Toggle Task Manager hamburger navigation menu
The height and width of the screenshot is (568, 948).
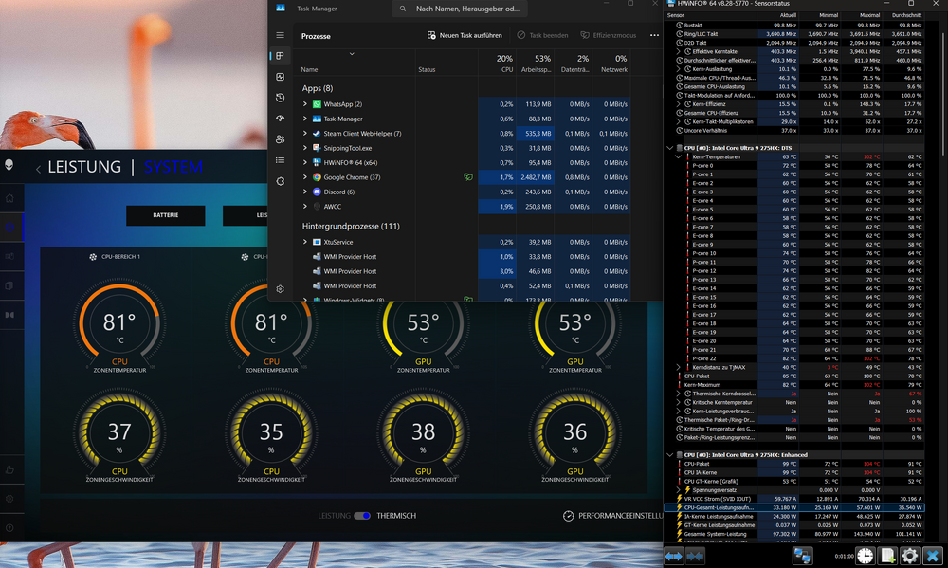click(x=280, y=35)
